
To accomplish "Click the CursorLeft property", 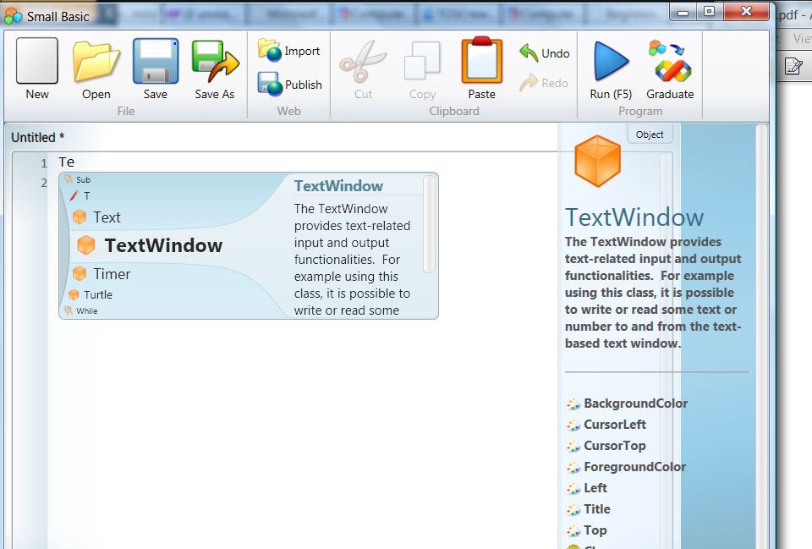I will 606,425.
